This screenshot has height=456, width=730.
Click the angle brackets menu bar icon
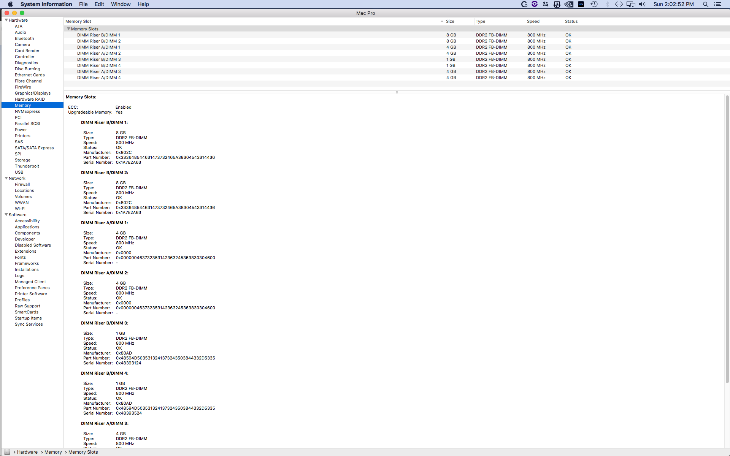coord(619,4)
